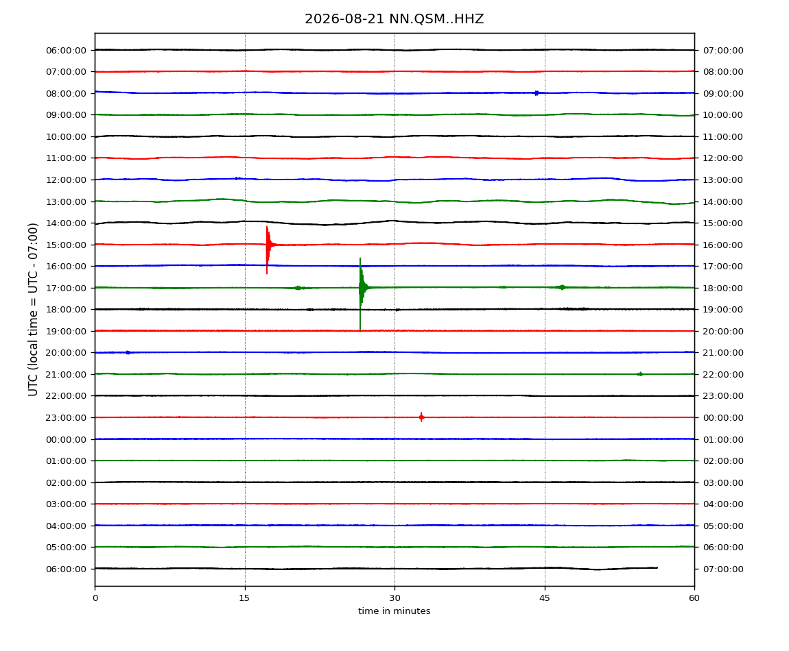Click the small green event near minute 46 at 17:00
Viewport: 789px width, 651px height.
561,287
